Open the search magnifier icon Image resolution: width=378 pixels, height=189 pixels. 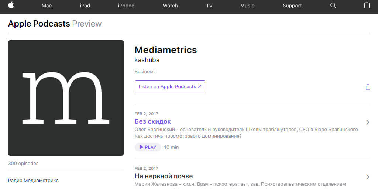333,6
